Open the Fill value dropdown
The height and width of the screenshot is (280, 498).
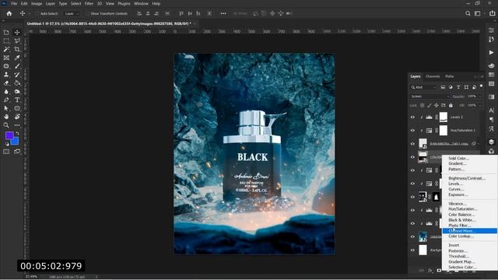coord(480,105)
